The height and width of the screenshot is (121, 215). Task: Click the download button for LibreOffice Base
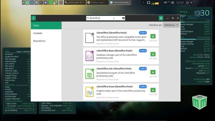(x=153, y=54)
